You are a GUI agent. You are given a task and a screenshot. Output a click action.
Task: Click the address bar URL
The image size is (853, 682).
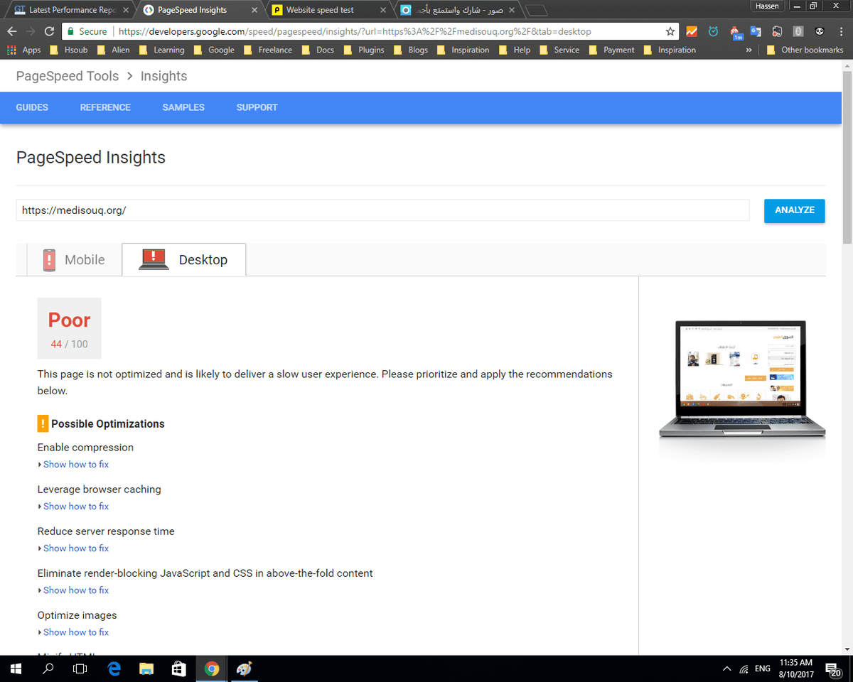click(354, 31)
